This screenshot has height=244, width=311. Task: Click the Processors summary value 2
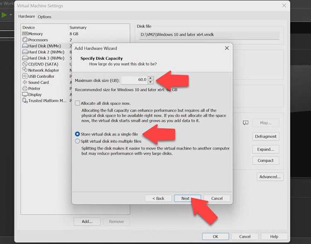tap(70, 40)
